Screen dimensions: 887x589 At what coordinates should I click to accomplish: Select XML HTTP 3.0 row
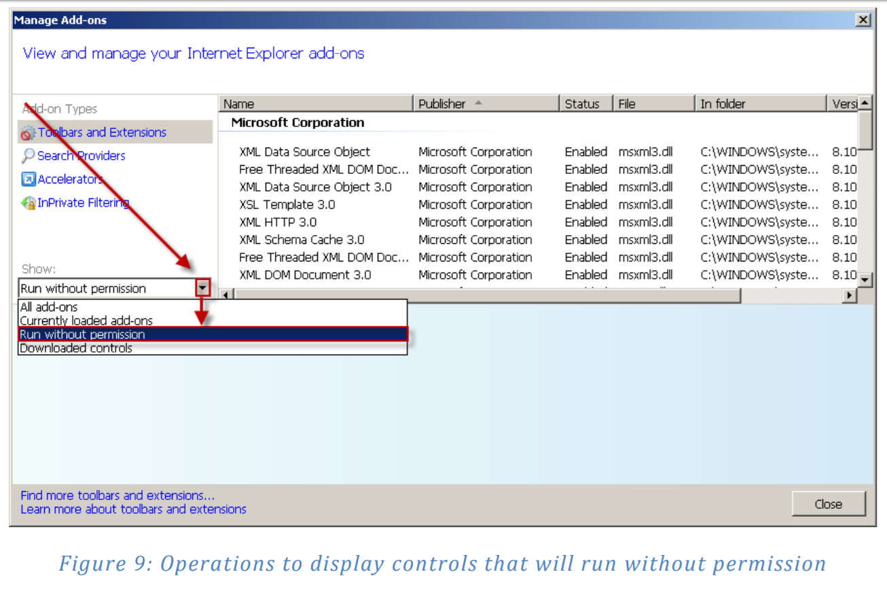(x=538, y=223)
